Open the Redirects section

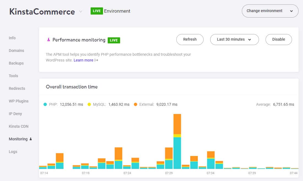17,88
